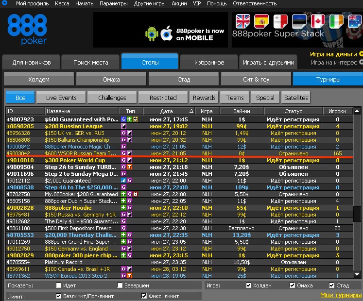The height and width of the screenshot is (301, 363).
Task: Open the Для новичков tab
Action: [32, 62]
